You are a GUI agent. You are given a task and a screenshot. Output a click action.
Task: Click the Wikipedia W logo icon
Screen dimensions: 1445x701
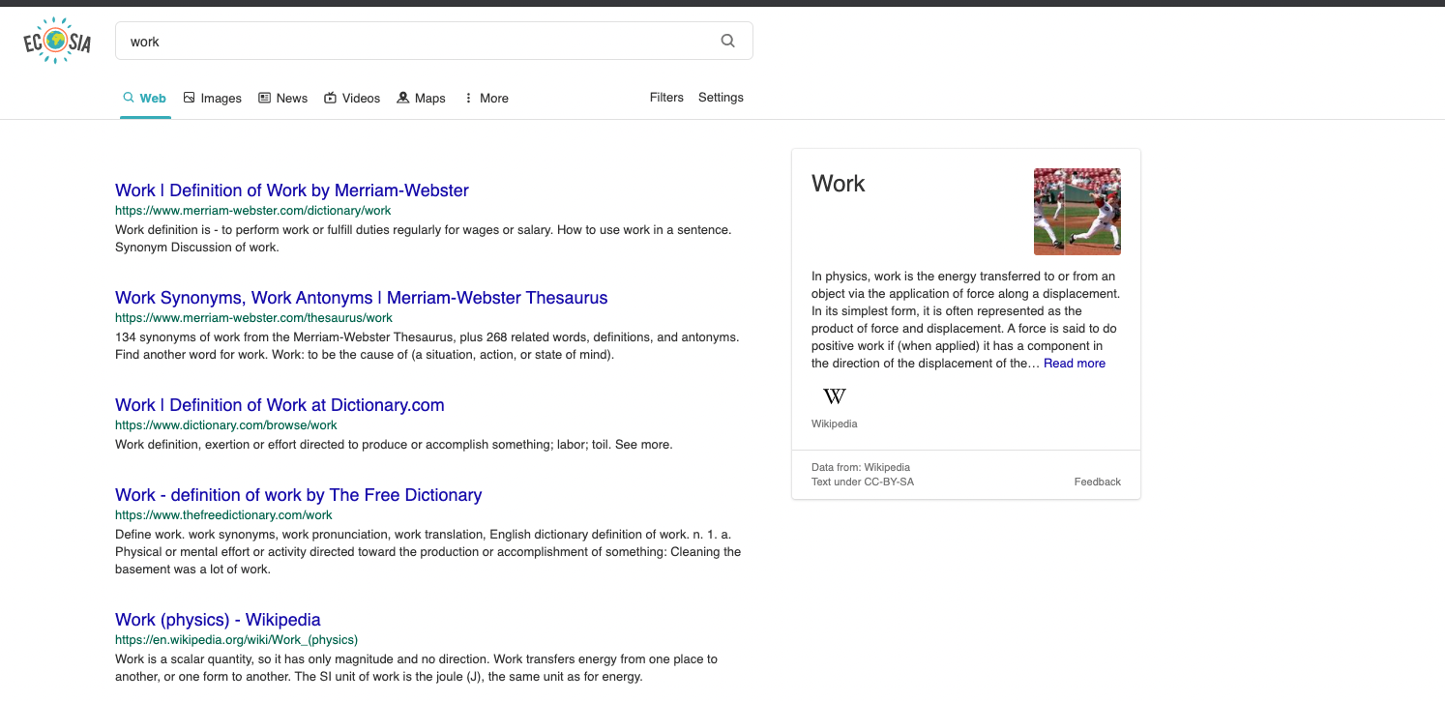pyautogui.click(x=834, y=396)
